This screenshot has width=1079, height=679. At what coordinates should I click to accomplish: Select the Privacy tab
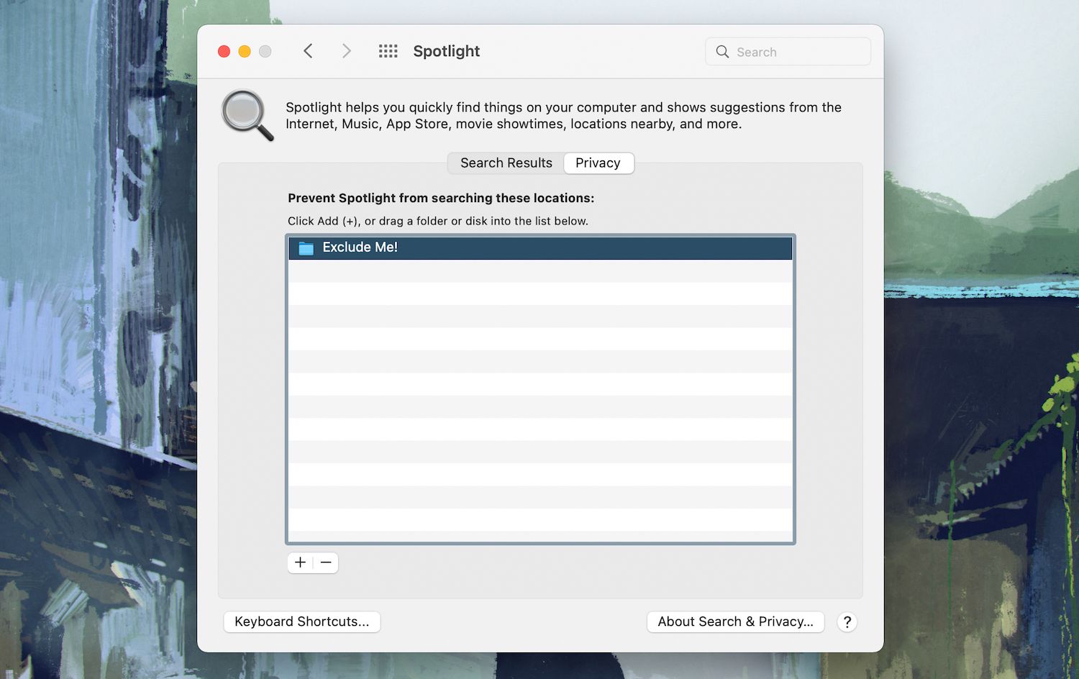click(x=598, y=163)
